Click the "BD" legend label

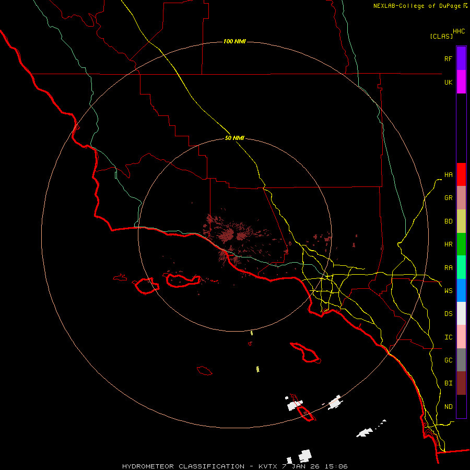(x=448, y=221)
